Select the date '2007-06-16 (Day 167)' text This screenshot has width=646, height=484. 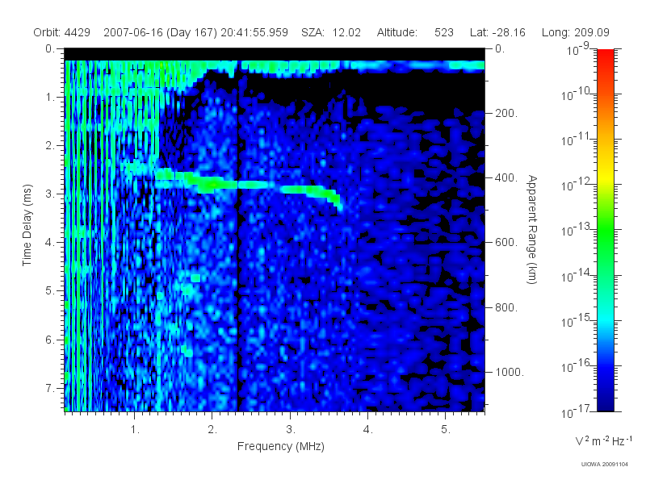[160, 32]
